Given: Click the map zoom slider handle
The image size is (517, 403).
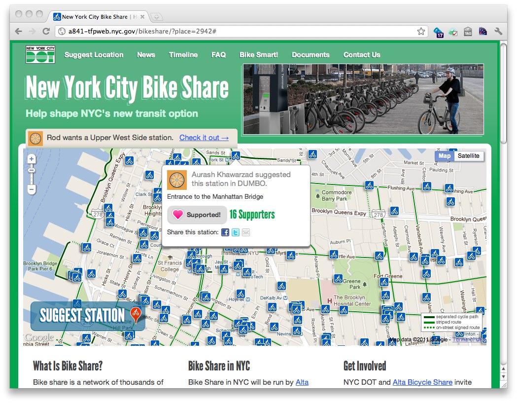Looking at the screenshot, I should (x=32, y=170).
